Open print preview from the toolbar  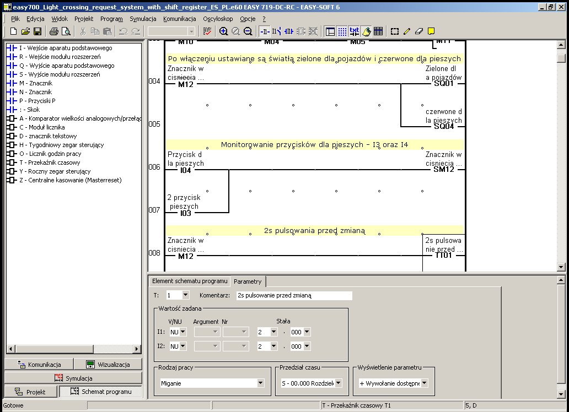click(x=66, y=31)
